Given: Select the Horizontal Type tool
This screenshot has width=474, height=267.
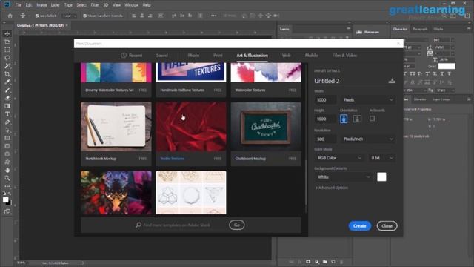Looking at the screenshot, I should [x=7, y=114].
